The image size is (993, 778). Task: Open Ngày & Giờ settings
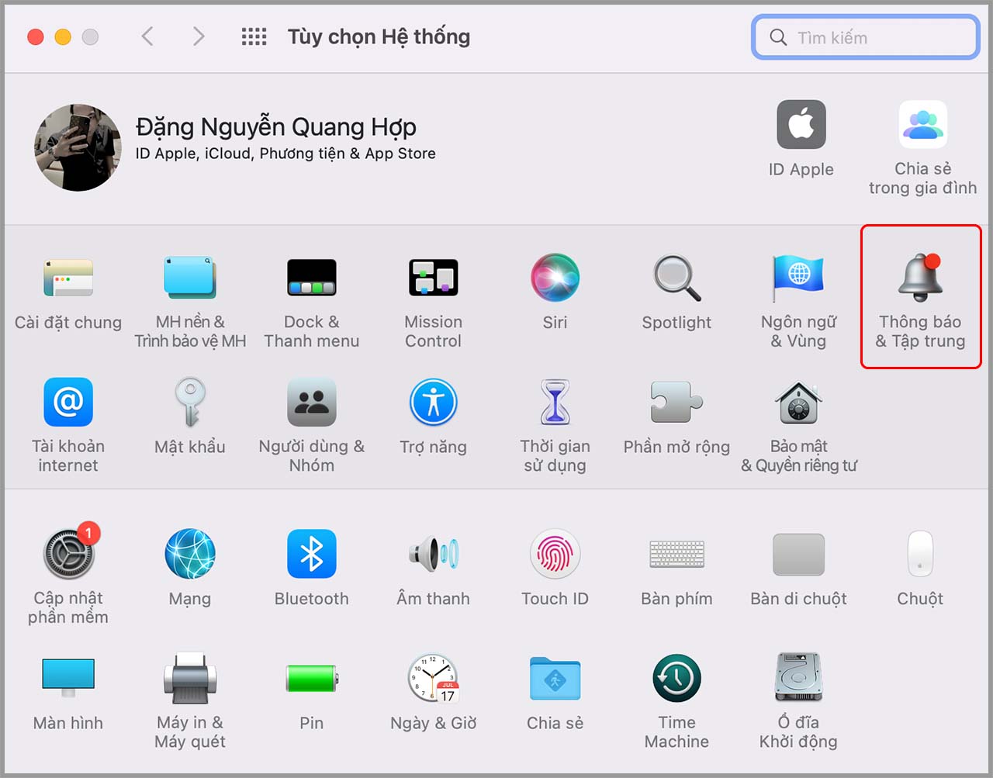[432, 677]
